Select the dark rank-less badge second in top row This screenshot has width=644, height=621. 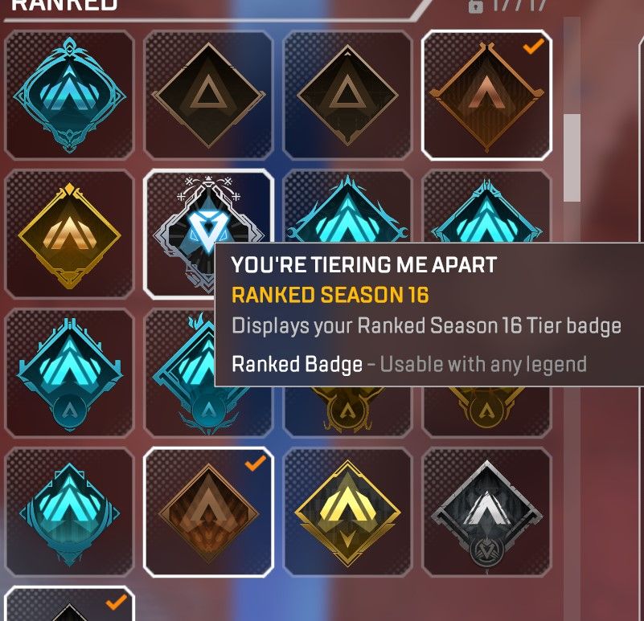pyautogui.click(x=209, y=95)
